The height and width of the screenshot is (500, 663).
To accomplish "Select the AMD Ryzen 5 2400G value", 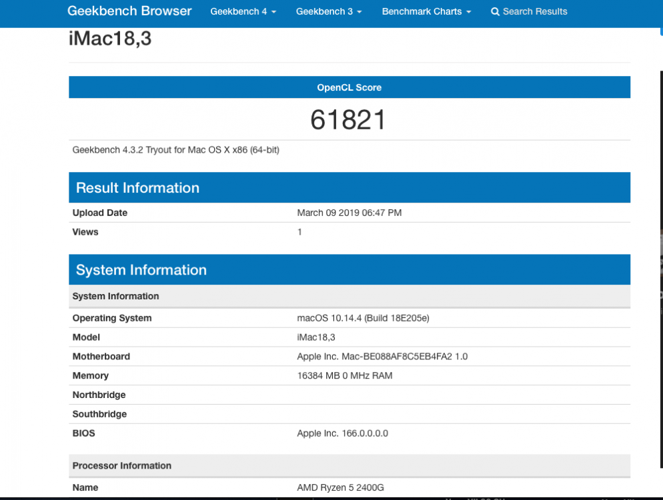I will pos(340,488).
